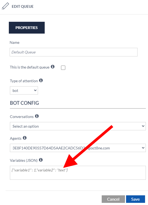Click the 'Variables (JSON)' label text
The image size is (148, 205).
tap(24, 160)
